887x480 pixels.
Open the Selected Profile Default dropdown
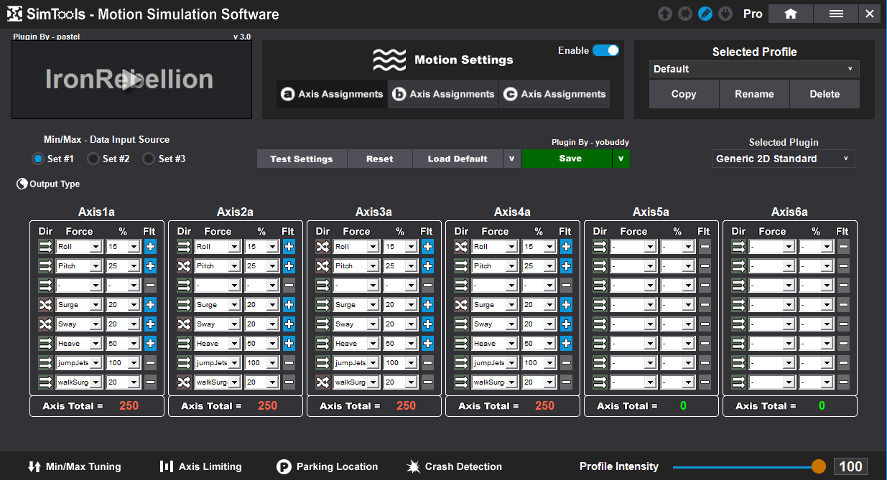coord(754,69)
